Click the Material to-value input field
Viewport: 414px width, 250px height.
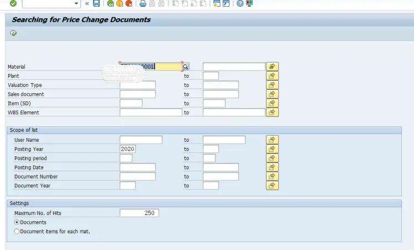click(x=234, y=67)
